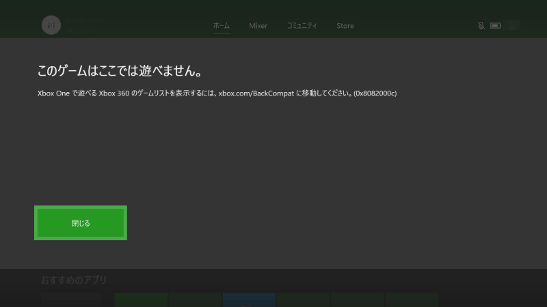This screenshot has height=307, width=547.
Task: Click the green 閉じる button
Action: [x=81, y=223]
